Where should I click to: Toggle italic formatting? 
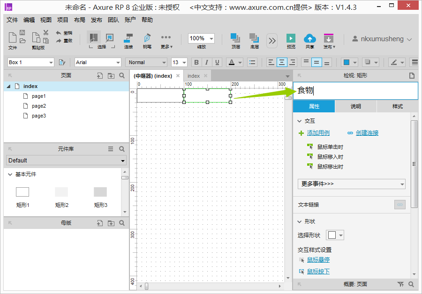tap(207, 62)
